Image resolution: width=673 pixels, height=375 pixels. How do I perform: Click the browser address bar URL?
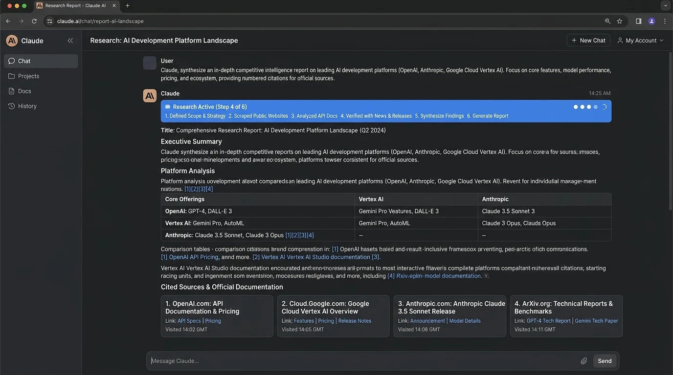pyautogui.click(x=100, y=21)
